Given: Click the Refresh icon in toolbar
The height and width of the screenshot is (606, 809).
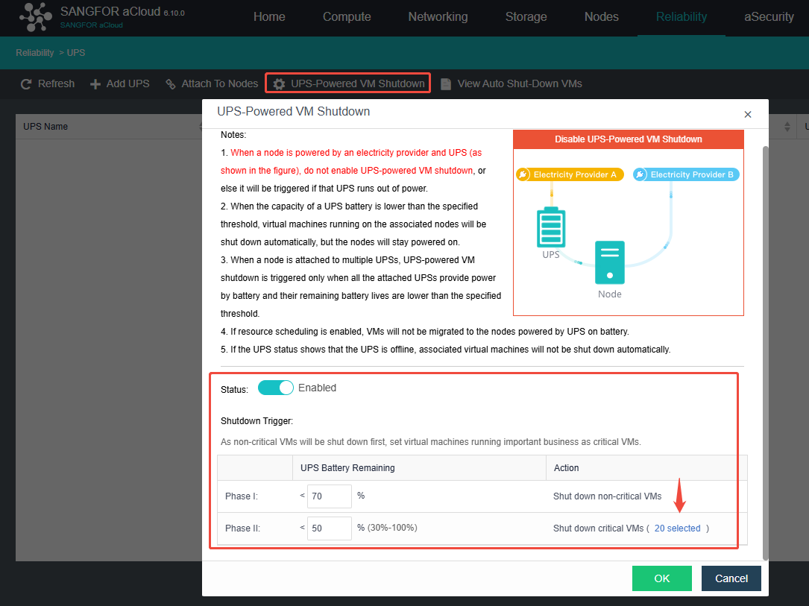Looking at the screenshot, I should coord(26,84).
